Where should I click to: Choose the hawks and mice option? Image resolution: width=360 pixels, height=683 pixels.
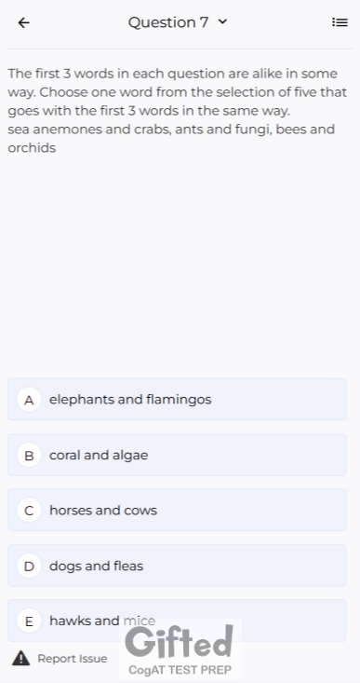click(177, 621)
